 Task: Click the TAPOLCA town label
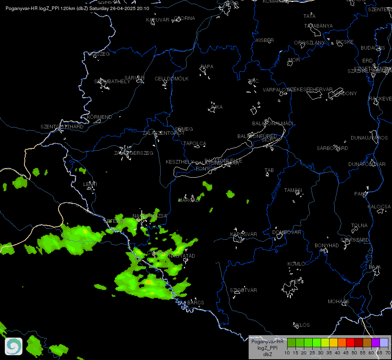coord(195,144)
